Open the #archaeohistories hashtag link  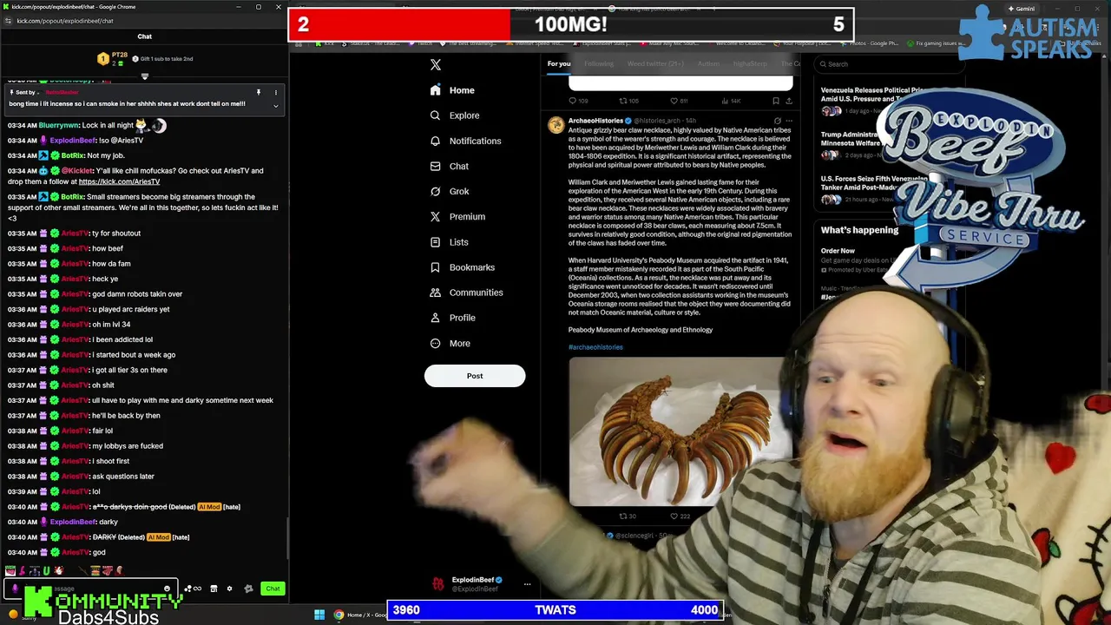pos(595,347)
